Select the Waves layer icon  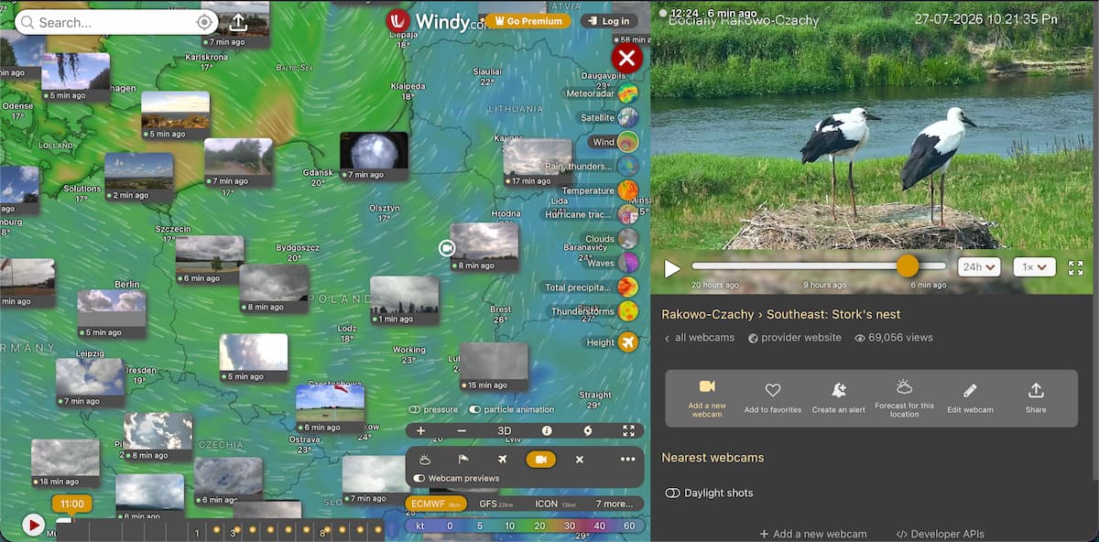point(627,263)
